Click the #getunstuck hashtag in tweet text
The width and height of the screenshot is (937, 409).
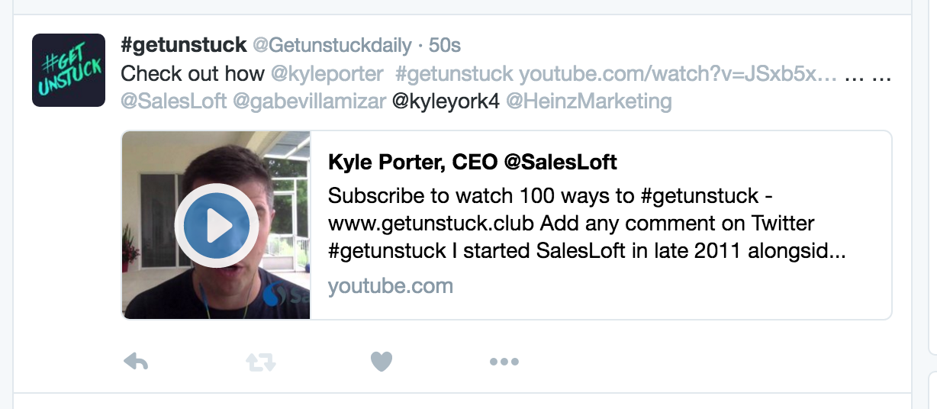[455, 74]
